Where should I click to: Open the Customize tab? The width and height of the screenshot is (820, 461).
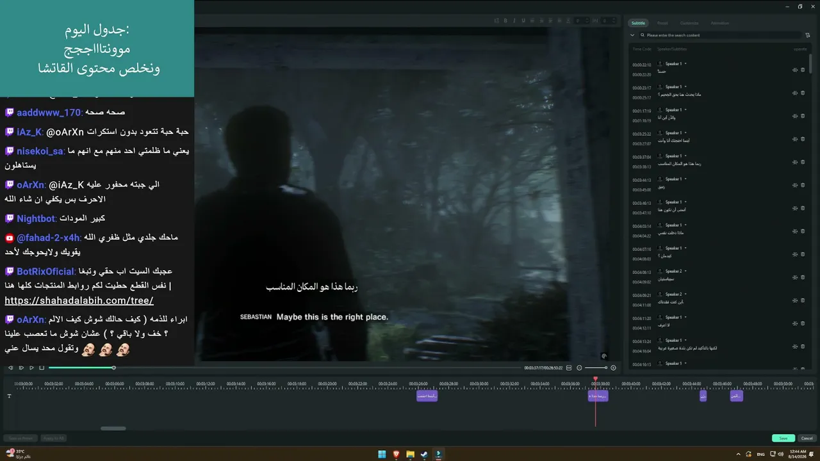[689, 23]
